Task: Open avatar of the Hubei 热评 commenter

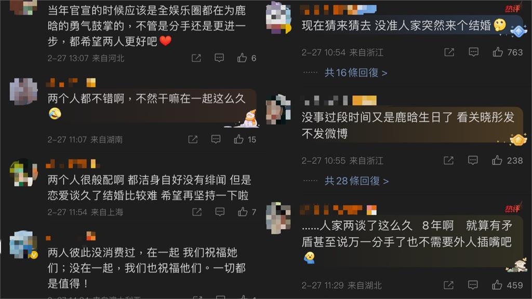Action: (x=278, y=218)
